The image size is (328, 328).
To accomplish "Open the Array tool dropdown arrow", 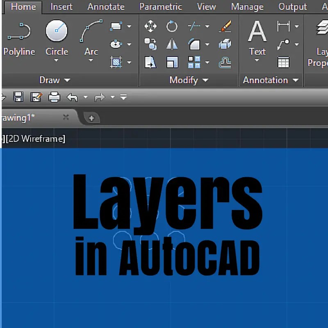I will [x=207, y=62].
